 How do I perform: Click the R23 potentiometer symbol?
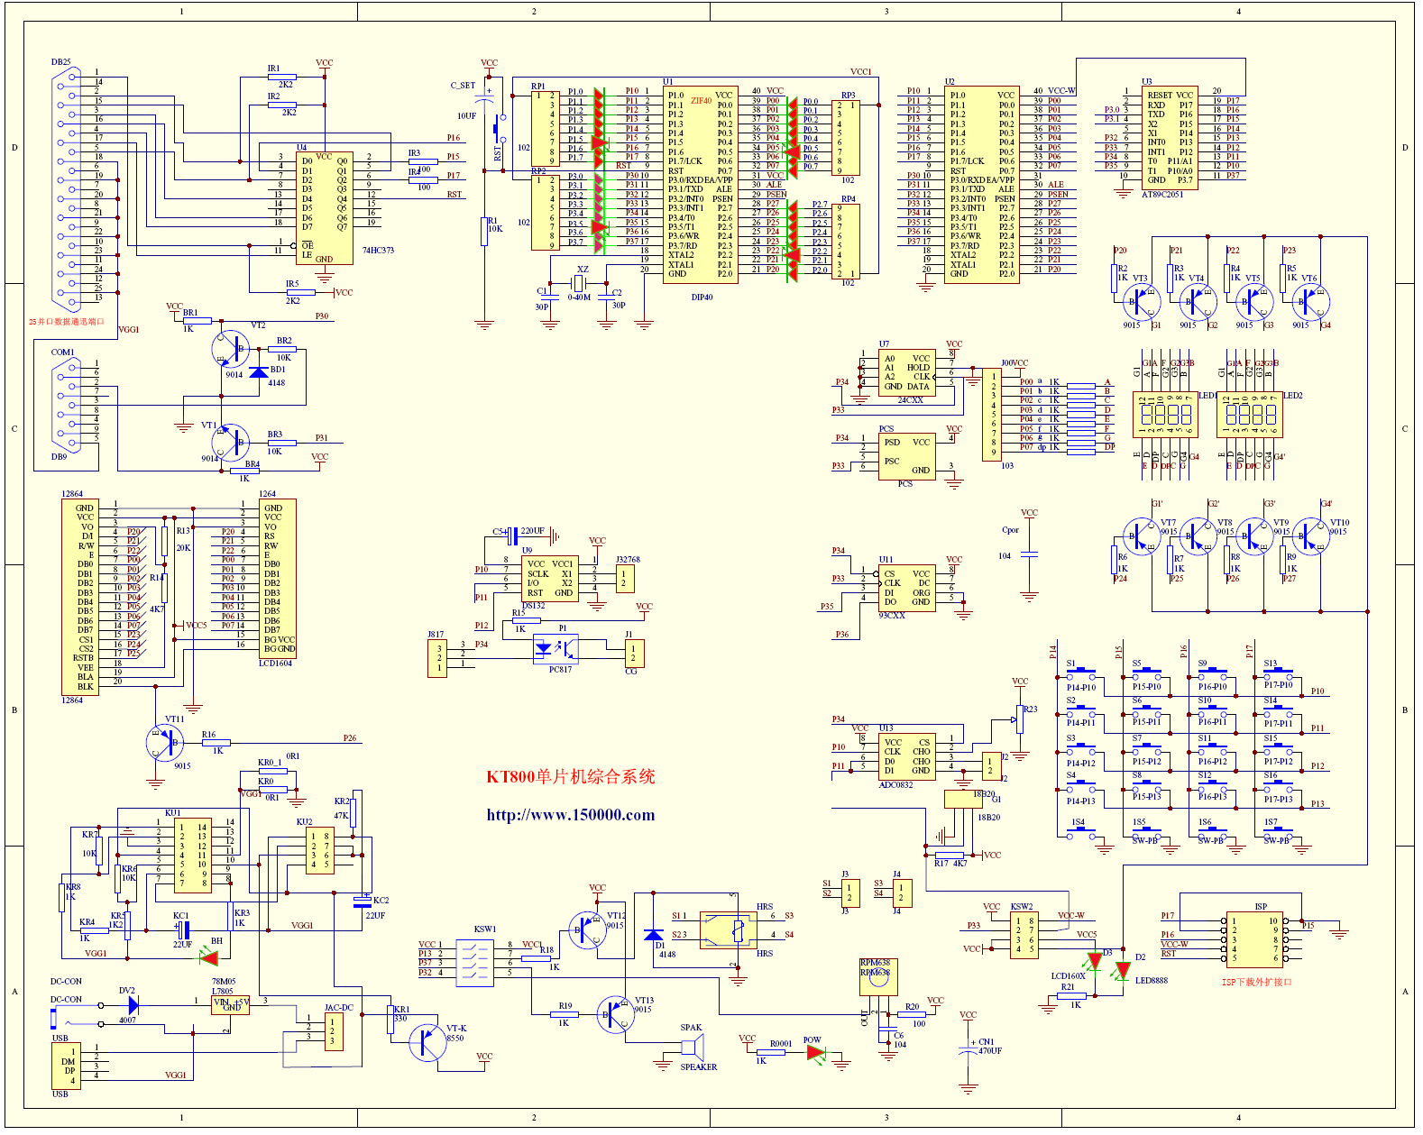pos(1019,719)
